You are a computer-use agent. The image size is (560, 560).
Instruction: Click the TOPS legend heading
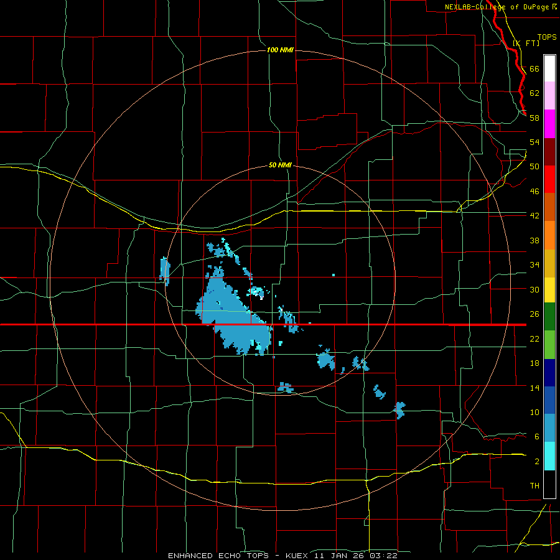tap(547, 37)
